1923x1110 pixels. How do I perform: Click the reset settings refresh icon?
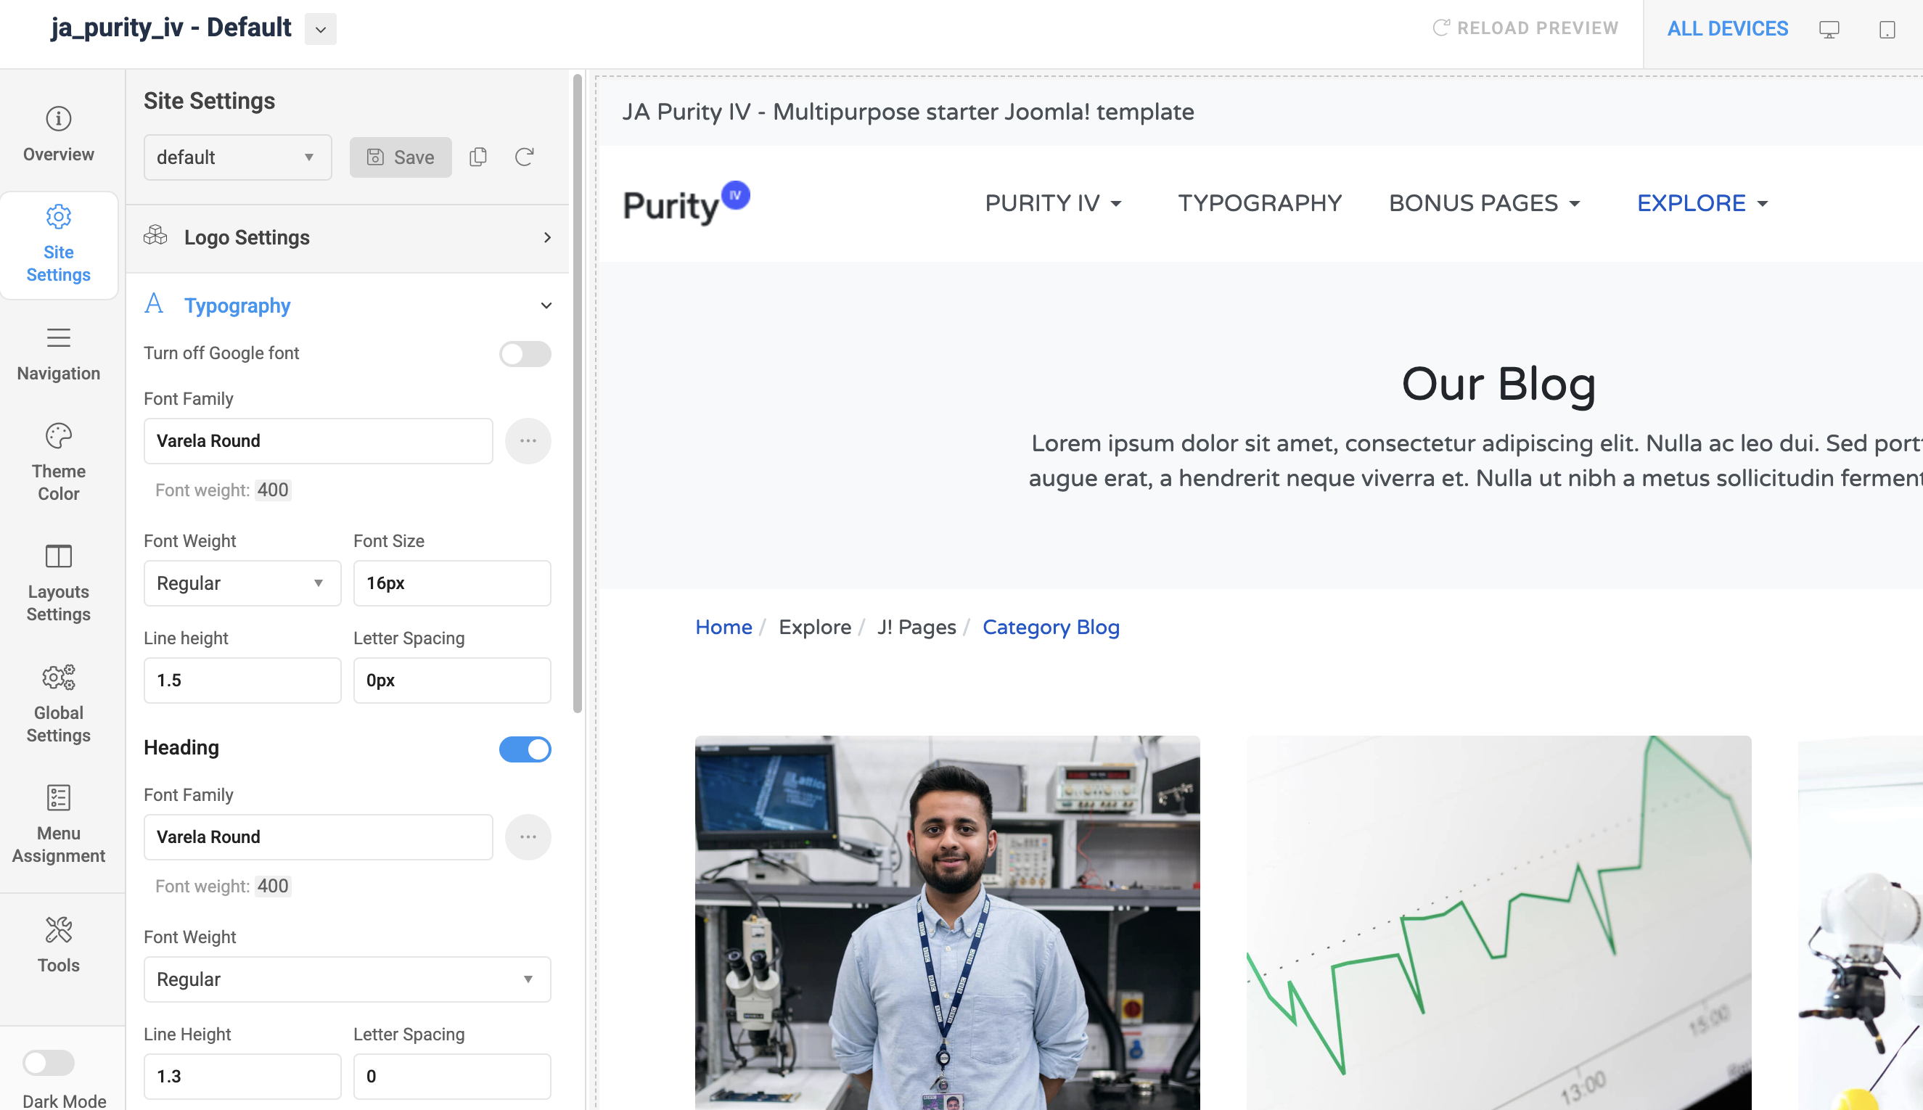pos(525,157)
